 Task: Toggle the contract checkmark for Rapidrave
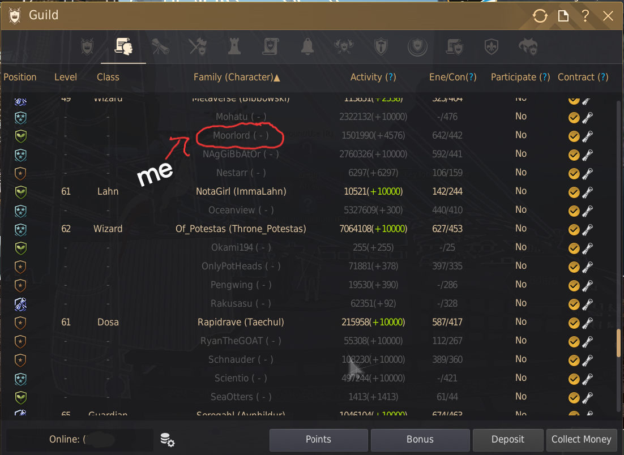tap(574, 323)
